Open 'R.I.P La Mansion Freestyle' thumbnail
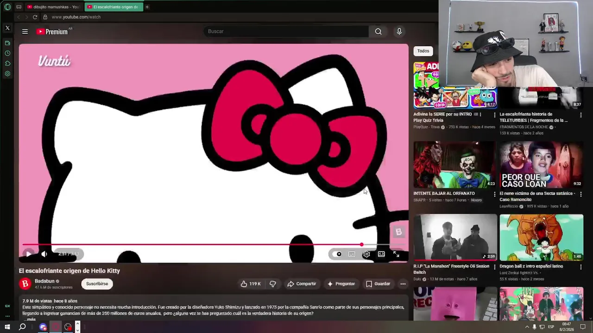Viewport: 593px width, 333px height. 455,237
